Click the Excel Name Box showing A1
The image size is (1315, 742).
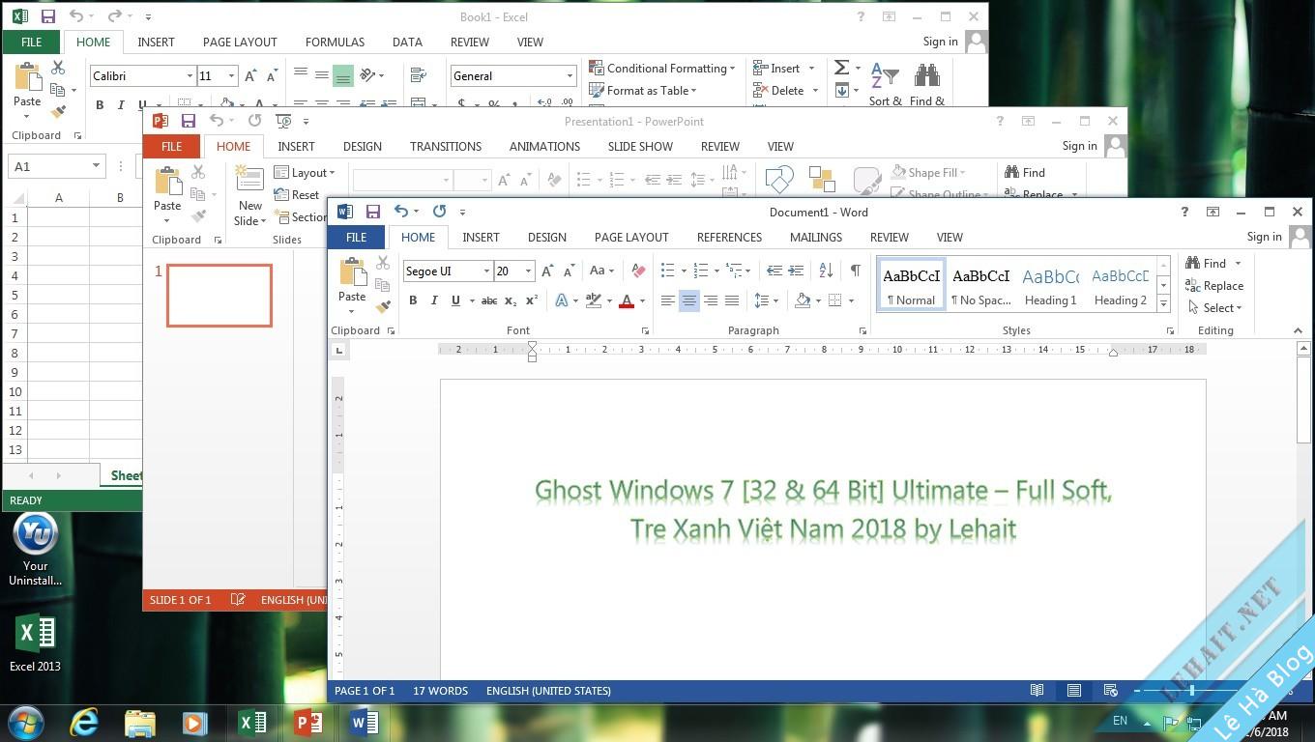56,166
